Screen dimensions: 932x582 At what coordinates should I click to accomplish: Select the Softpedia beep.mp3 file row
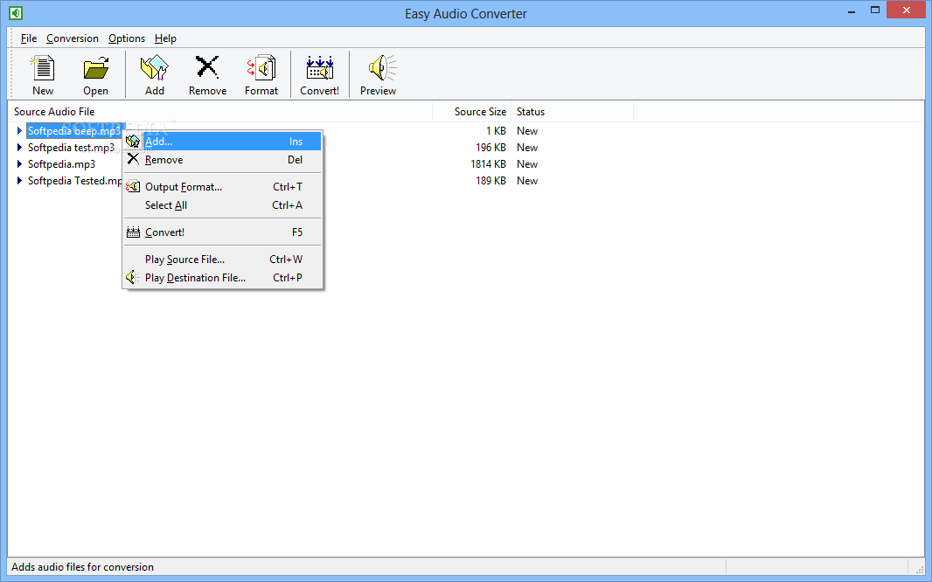coord(74,131)
